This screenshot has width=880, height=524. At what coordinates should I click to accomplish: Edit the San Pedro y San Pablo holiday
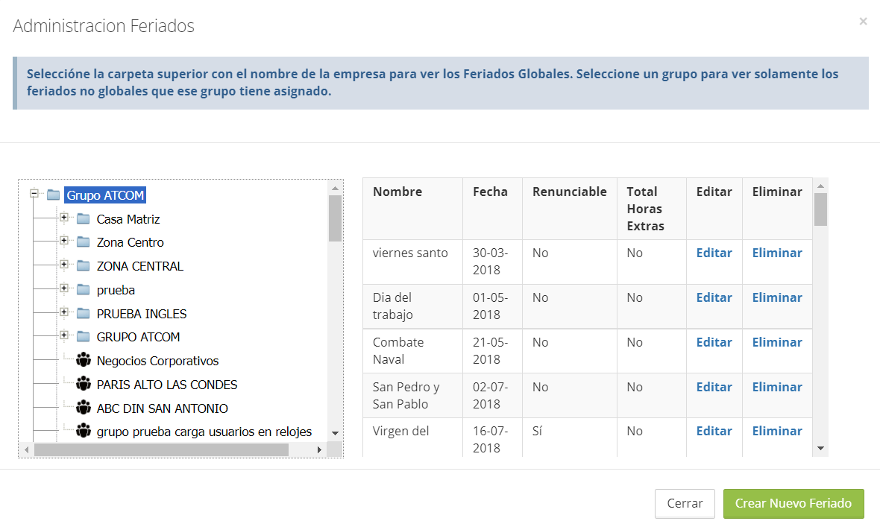pyautogui.click(x=714, y=387)
